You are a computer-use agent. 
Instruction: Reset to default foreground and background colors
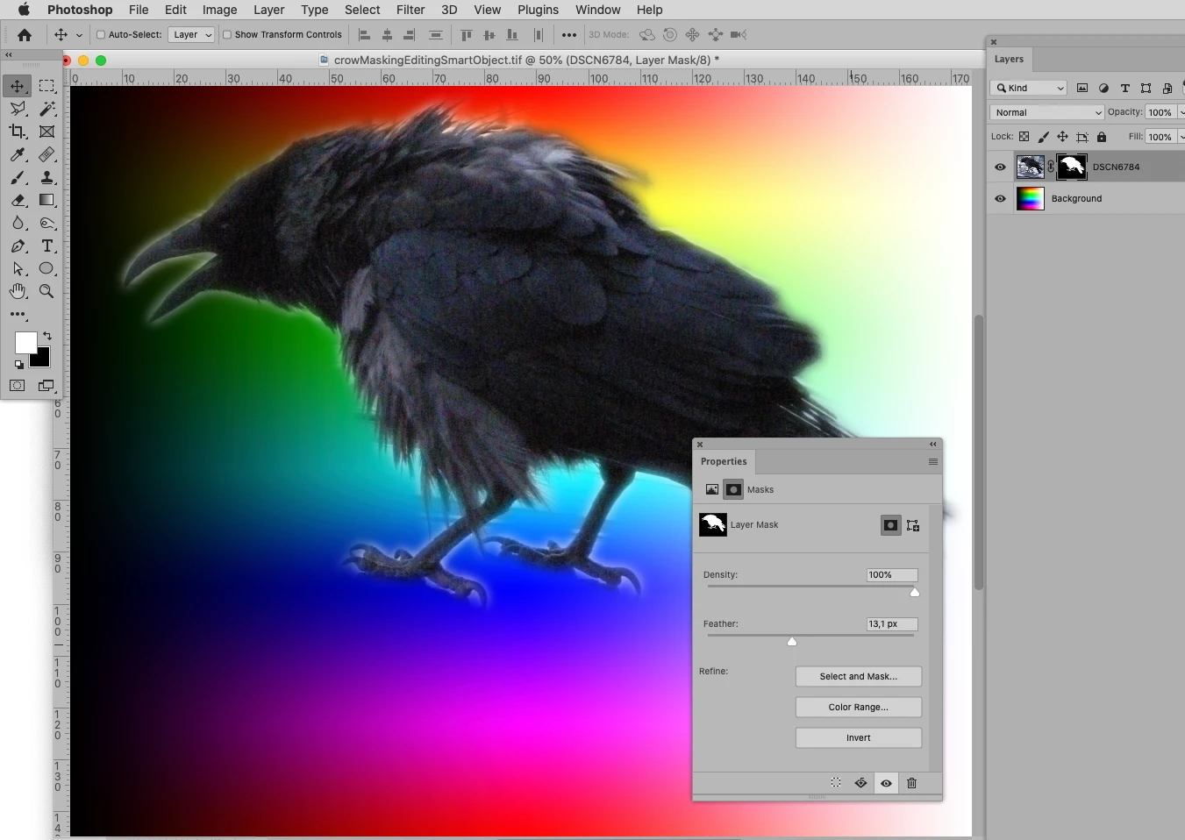(18, 364)
